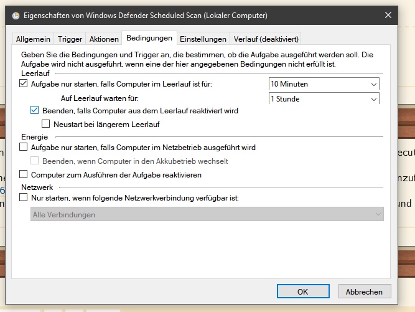Enable 'Neustart bei längerem Leerlauf' checkbox
Screen dimensions: 415x312
tap(45, 124)
